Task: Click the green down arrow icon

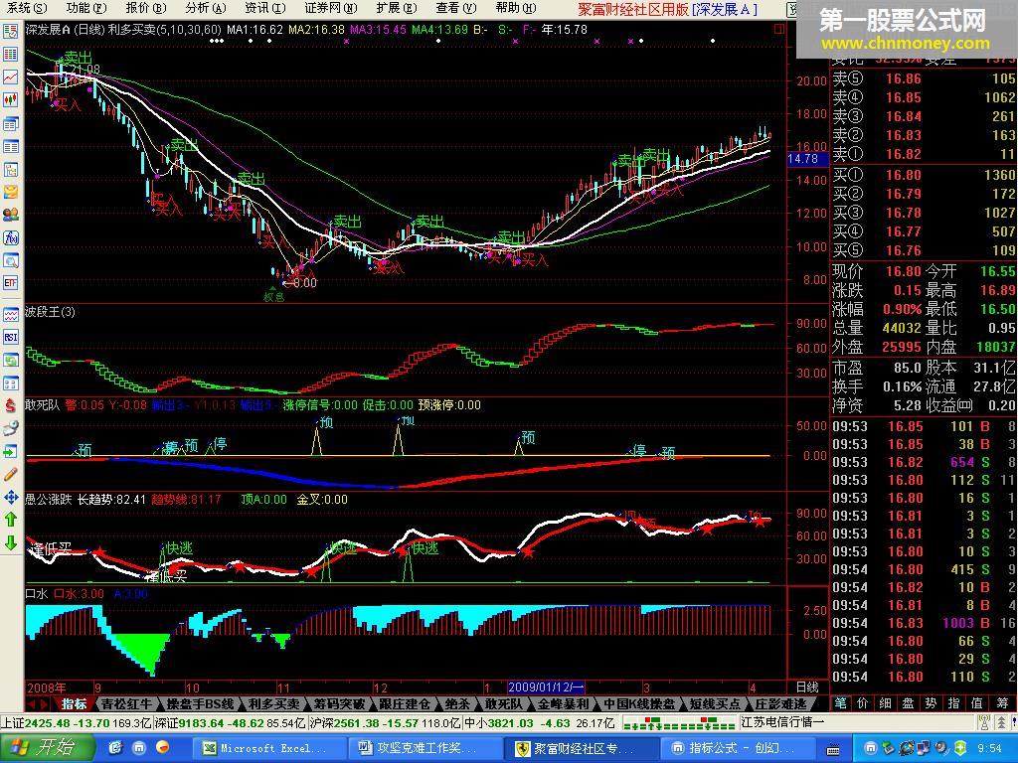Action: point(10,542)
